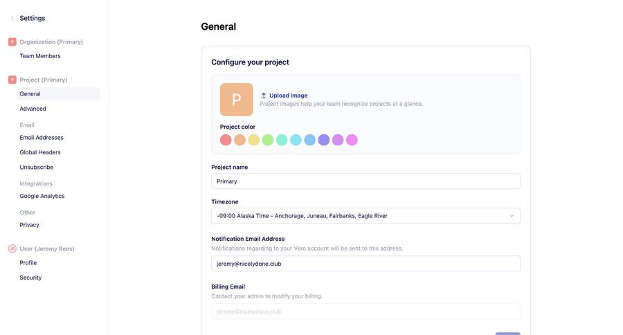Open Google Analytics integration settings
Image resolution: width=623 pixels, height=335 pixels.
tap(42, 196)
